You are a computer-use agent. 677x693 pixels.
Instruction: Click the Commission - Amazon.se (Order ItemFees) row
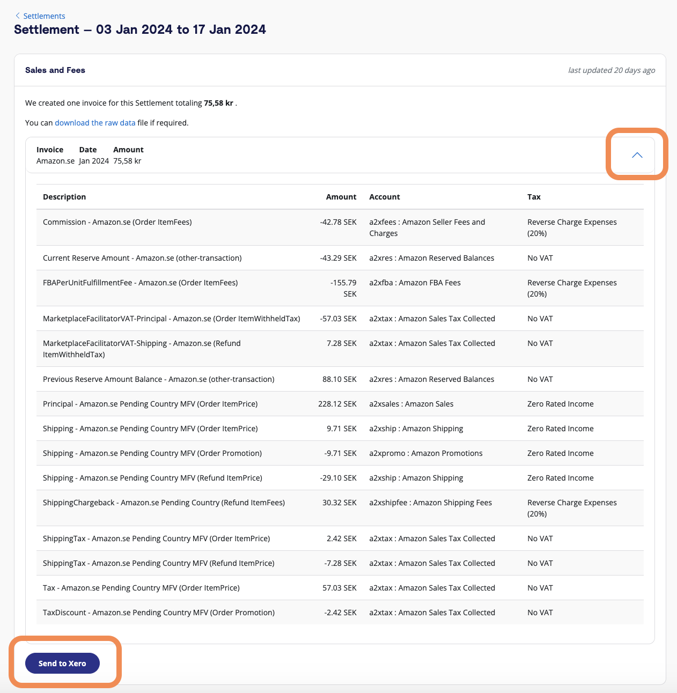click(x=340, y=227)
